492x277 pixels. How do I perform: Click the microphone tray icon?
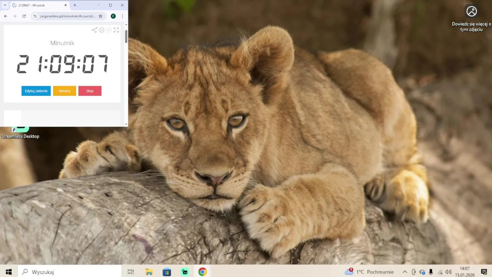[431, 272]
